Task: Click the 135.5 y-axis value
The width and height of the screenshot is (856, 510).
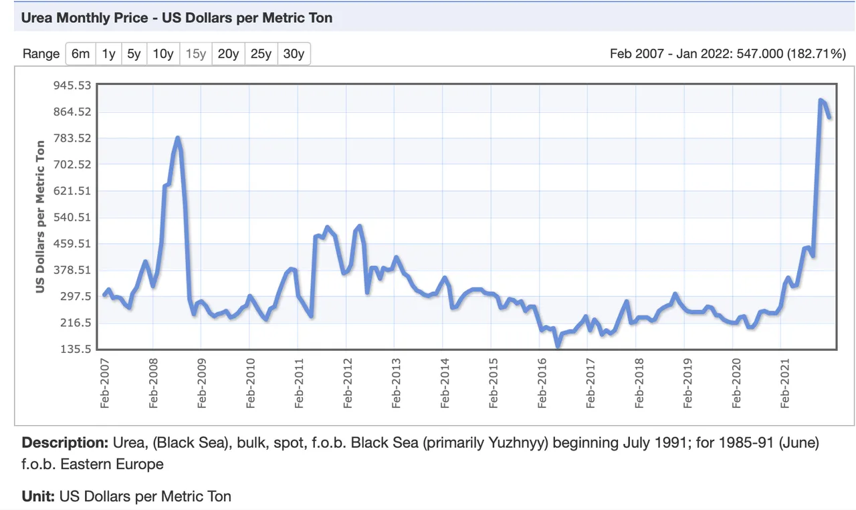Action: 76,350
